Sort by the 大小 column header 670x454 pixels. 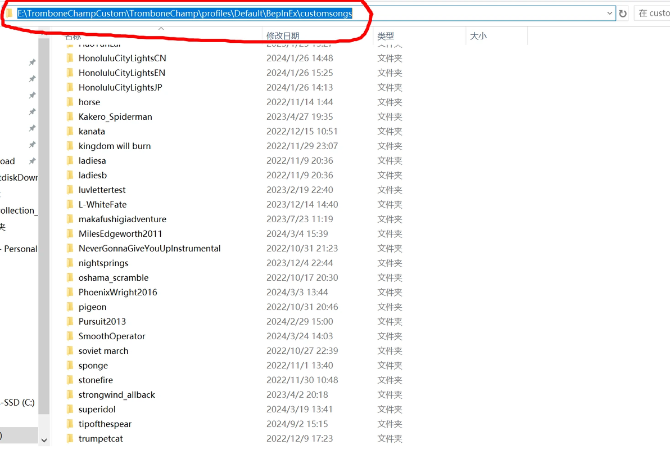(x=478, y=36)
